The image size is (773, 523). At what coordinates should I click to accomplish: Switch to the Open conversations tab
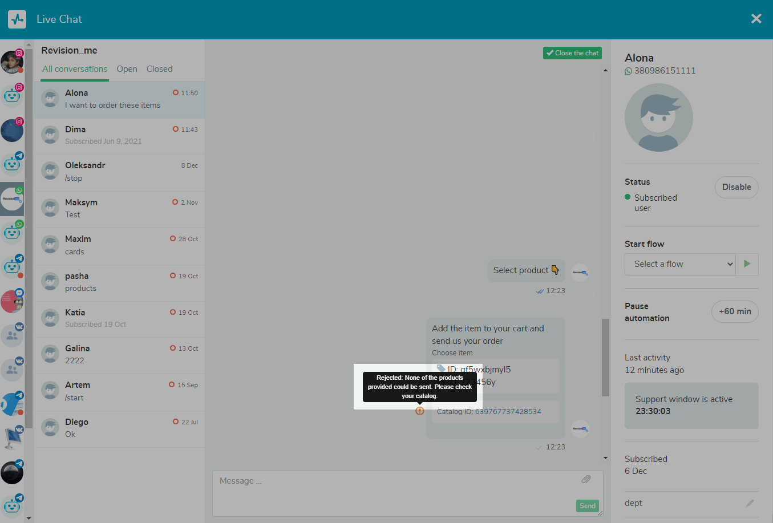(127, 69)
